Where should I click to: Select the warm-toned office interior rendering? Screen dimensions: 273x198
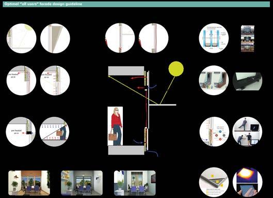point(29,183)
